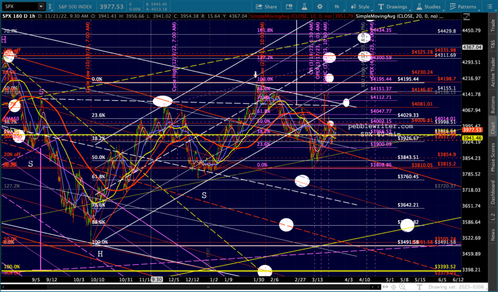This screenshot has height=292, width=498.
Task: Click the price axis scale icon
Action: (466, 17)
